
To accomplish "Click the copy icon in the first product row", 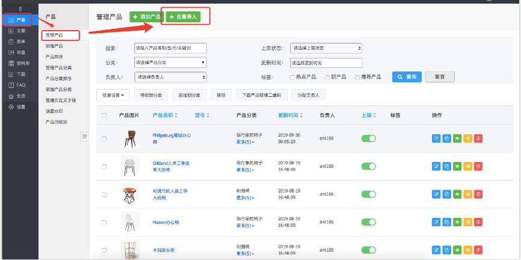I will click(446, 138).
